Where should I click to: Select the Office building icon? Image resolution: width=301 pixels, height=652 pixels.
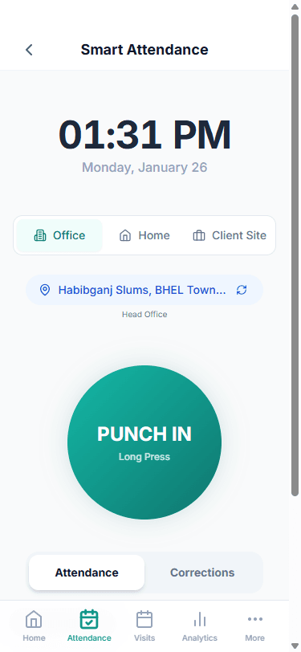tap(40, 236)
